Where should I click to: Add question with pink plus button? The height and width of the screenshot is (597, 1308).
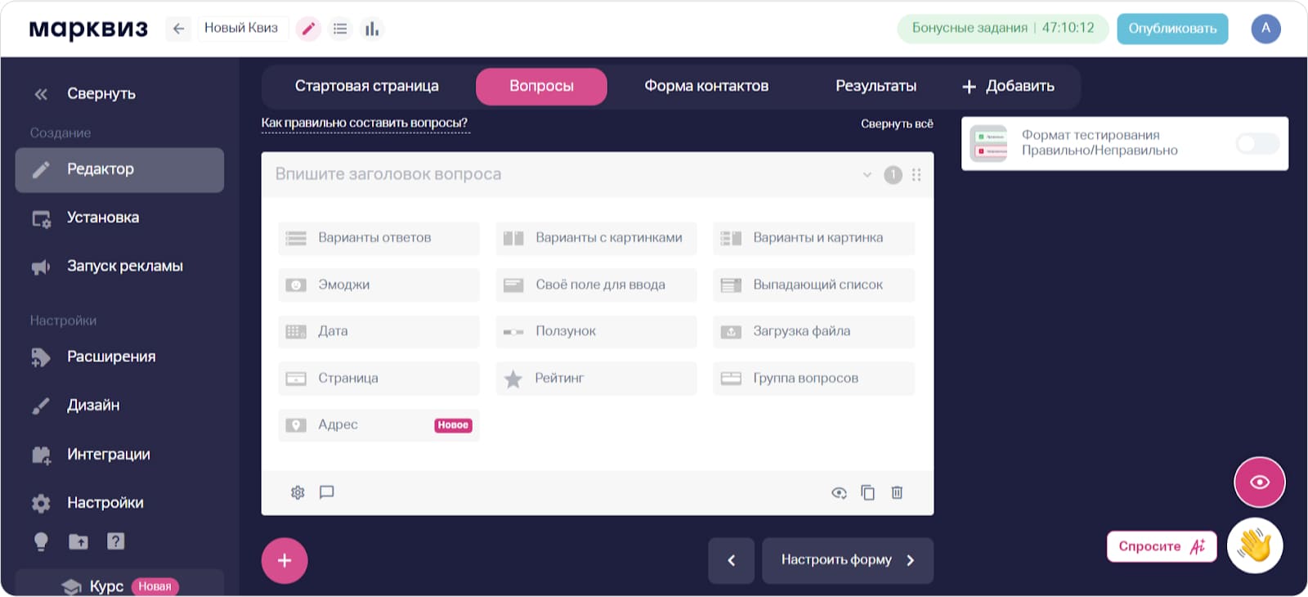tap(284, 560)
